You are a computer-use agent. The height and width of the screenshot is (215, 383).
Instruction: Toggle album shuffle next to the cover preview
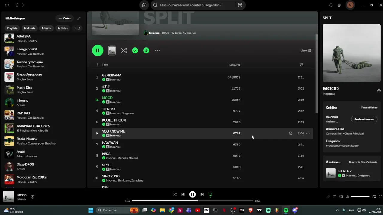point(124,50)
